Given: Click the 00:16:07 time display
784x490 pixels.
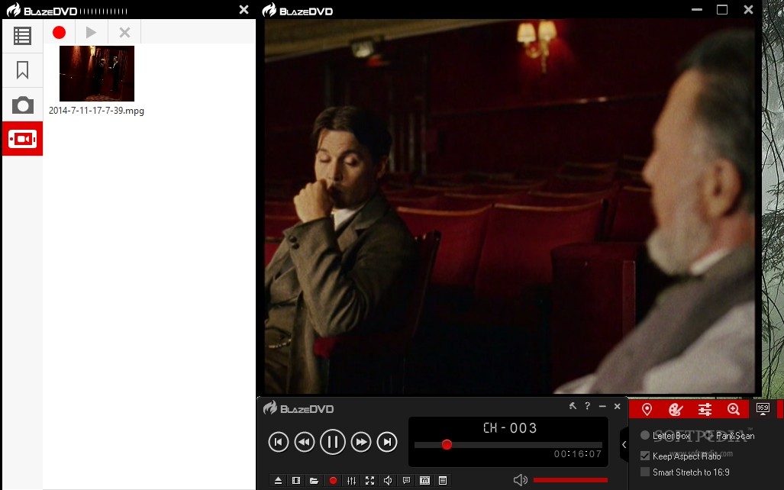Looking at the screenshot, I should coord(577,454).
